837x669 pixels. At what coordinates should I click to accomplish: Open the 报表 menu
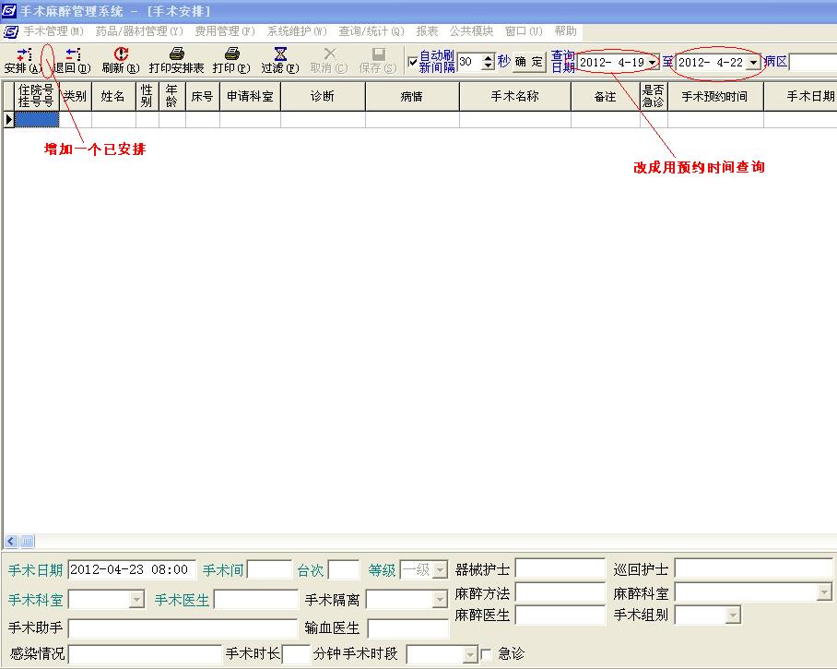427,31
